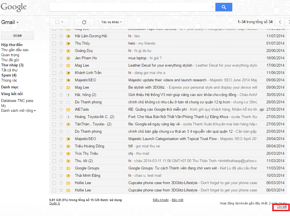Open the Spam (4) folder

(x=9, y=75)
